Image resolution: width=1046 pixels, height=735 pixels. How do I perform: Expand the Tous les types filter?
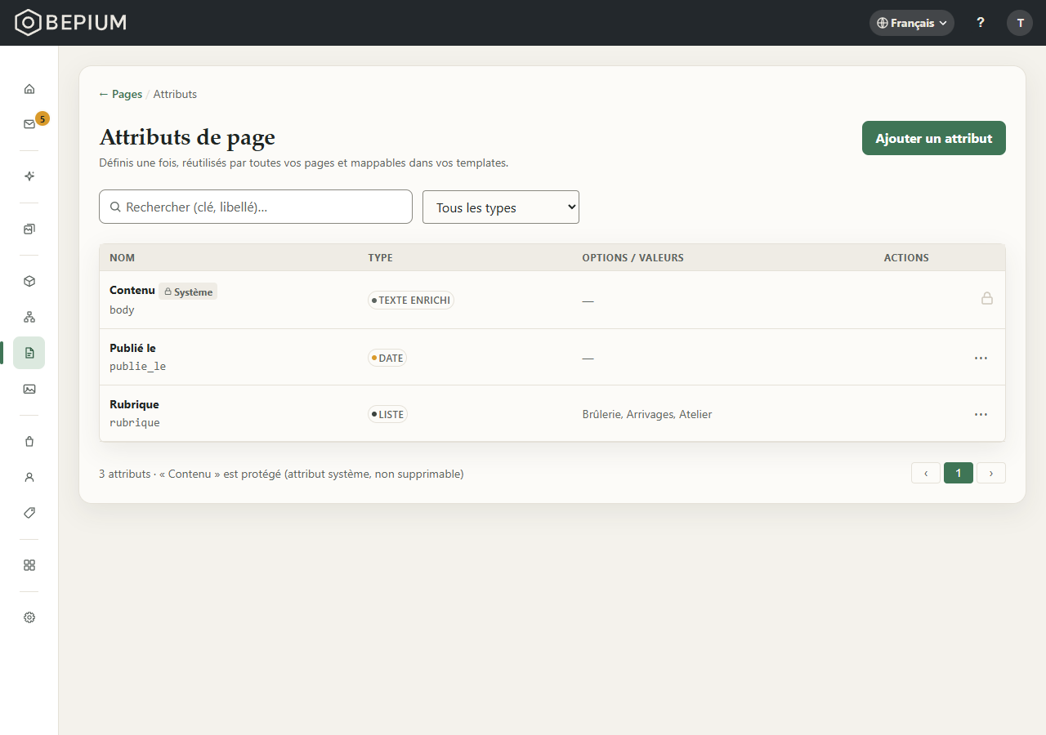[501, 207]
